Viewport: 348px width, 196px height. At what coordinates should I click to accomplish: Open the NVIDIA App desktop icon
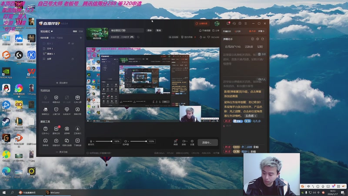tap(6, 73)
